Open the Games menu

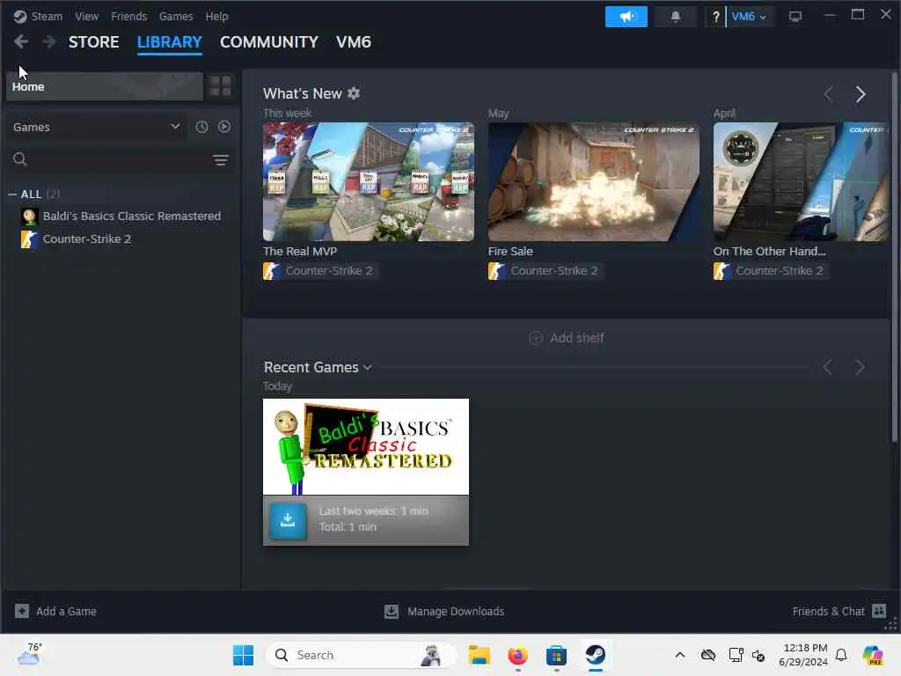coord(176,16)
